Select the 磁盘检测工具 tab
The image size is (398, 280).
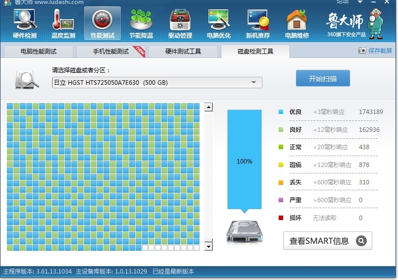pos(255,52)
